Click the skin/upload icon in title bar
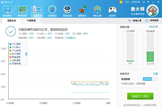162x108 pixels. (x=144, y=2)
